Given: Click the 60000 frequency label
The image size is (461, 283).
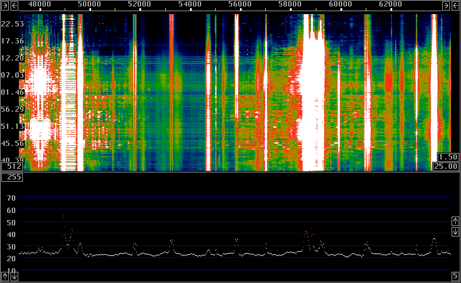Looking at the screenshot, I should 340,4.
